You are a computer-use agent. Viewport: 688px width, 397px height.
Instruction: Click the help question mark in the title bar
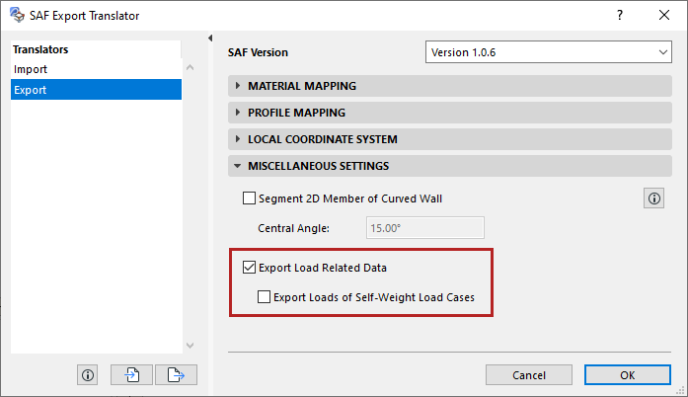pyautogui.click(x=620, y=15)
